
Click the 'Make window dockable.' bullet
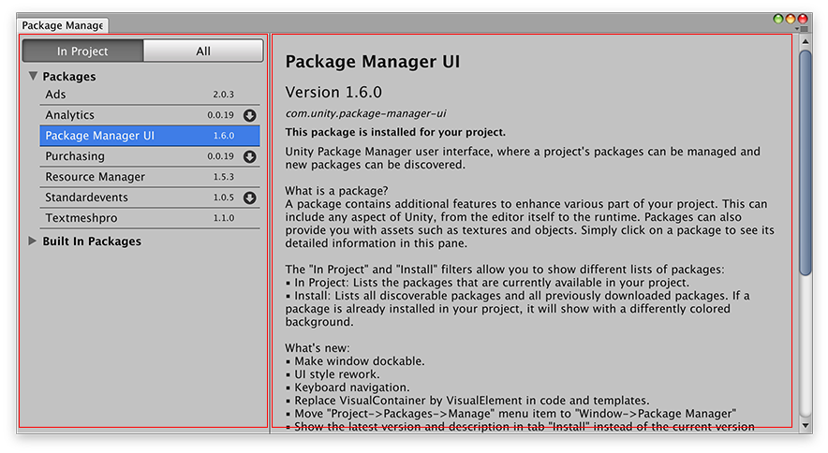click(355, 361)
